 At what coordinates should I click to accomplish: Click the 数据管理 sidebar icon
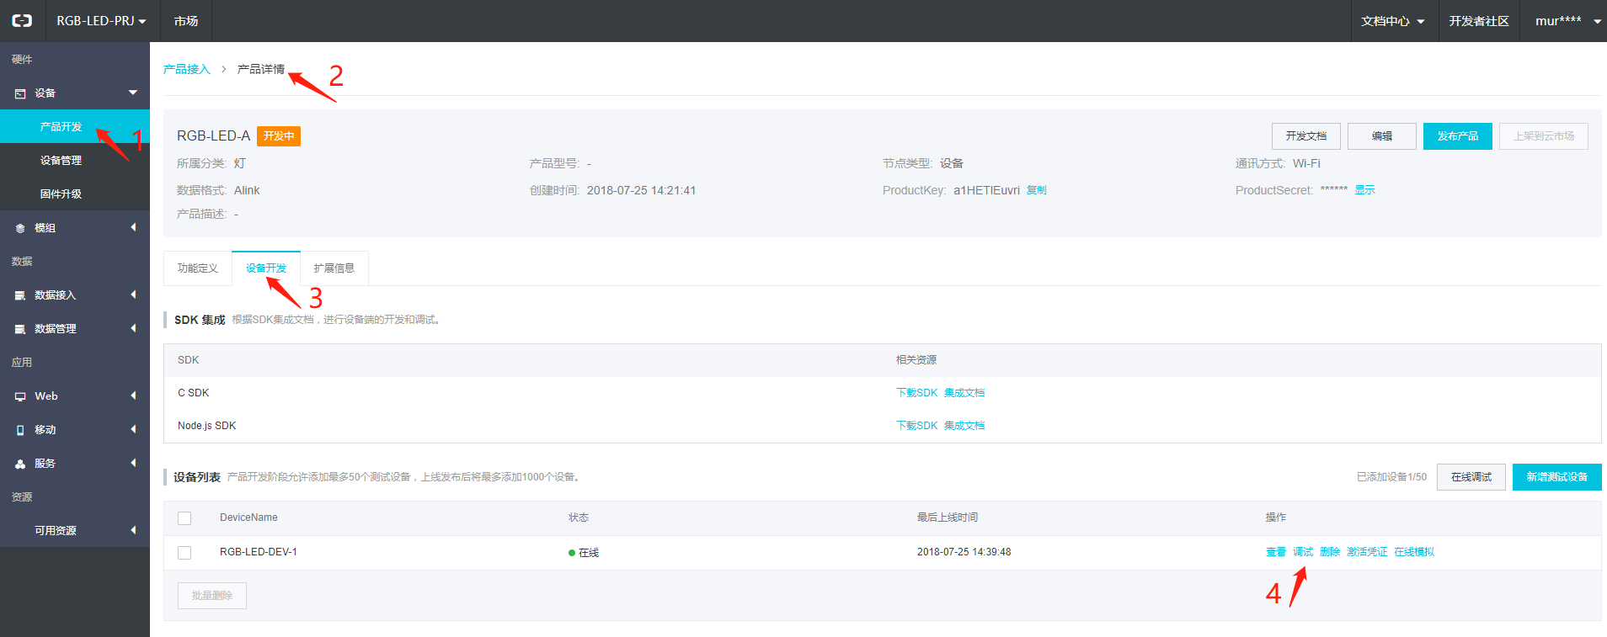(x=20, y=329)
